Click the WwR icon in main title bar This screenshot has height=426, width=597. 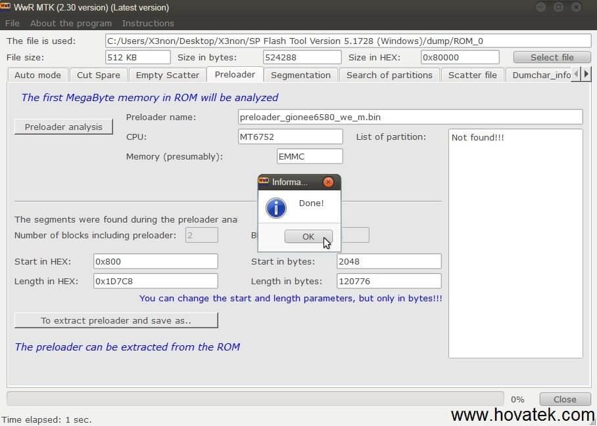click(x=8, y=7)
